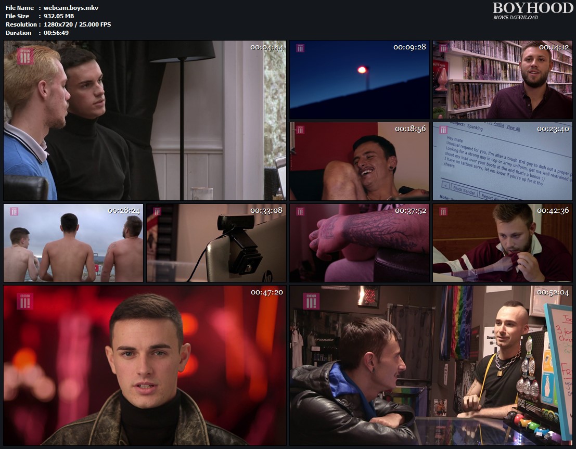Click the BBC Three logo in the 00:04:44 frame
The width and height of the screenshot is (576, 449).
click(24, 56)
